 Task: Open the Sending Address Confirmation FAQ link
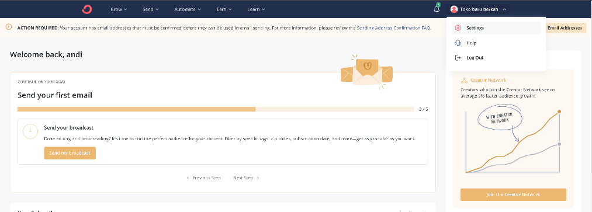(393, 28)
